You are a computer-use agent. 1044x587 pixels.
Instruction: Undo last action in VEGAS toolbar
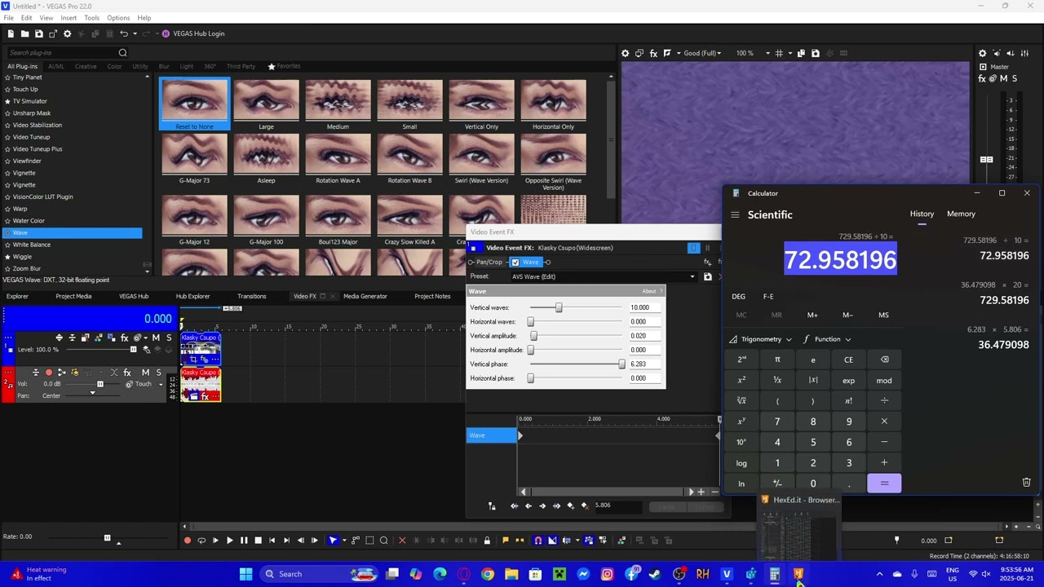124,33
